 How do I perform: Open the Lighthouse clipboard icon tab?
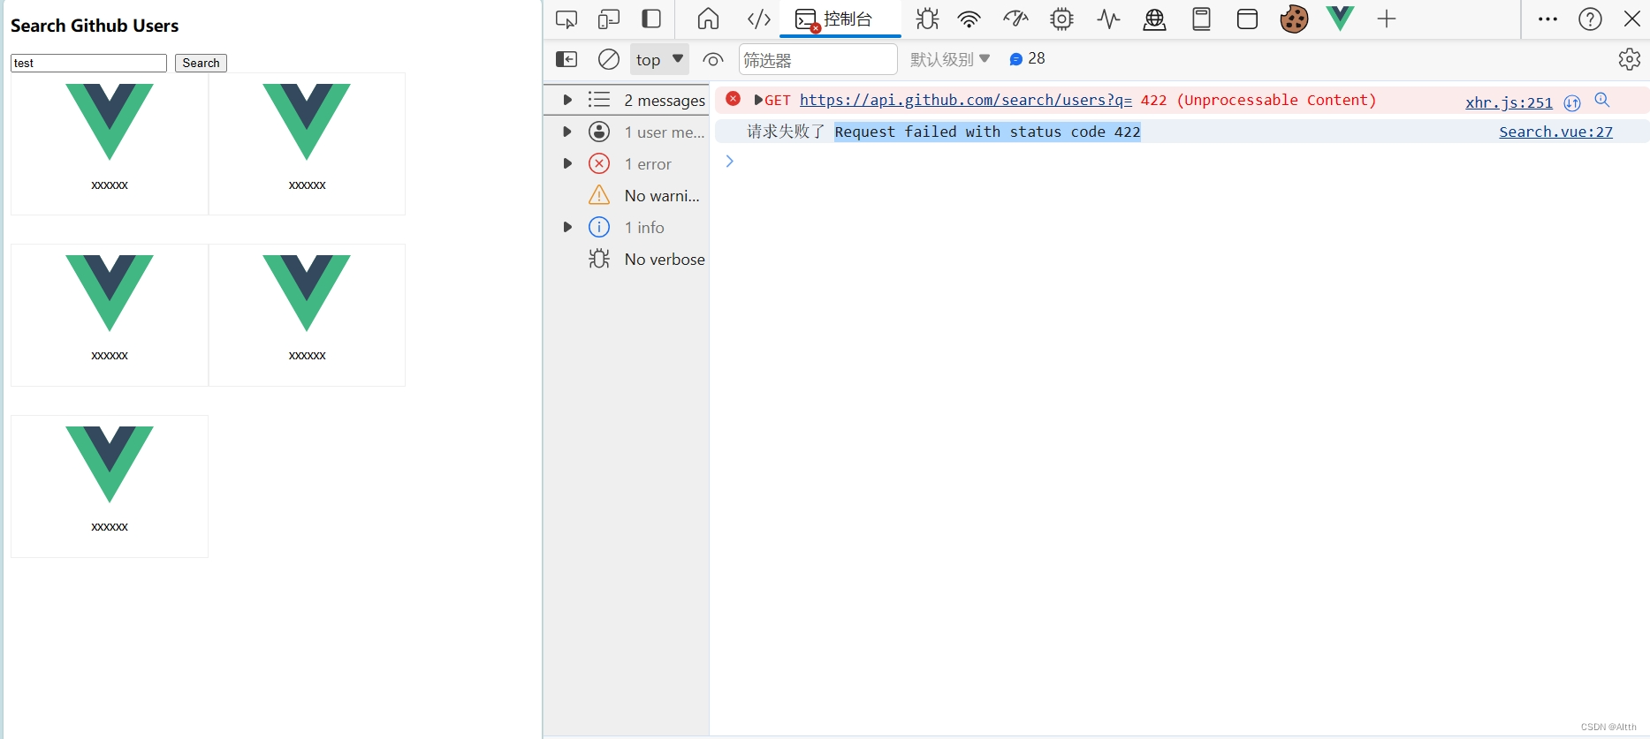point(1201,19)
